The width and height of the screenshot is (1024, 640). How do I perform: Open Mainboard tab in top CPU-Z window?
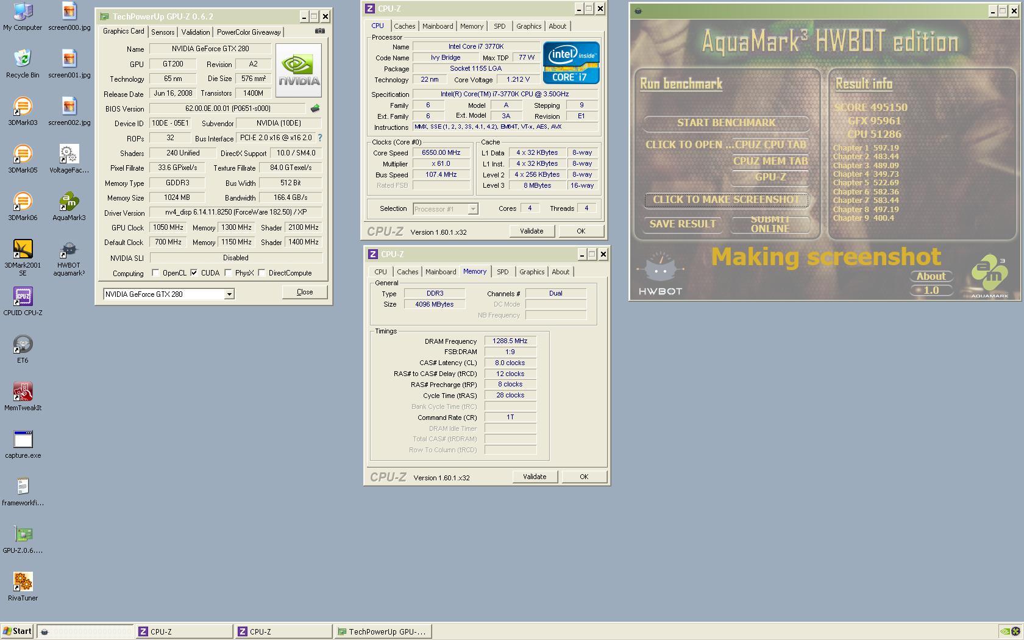pyautogui.click(x=438, y=26)
